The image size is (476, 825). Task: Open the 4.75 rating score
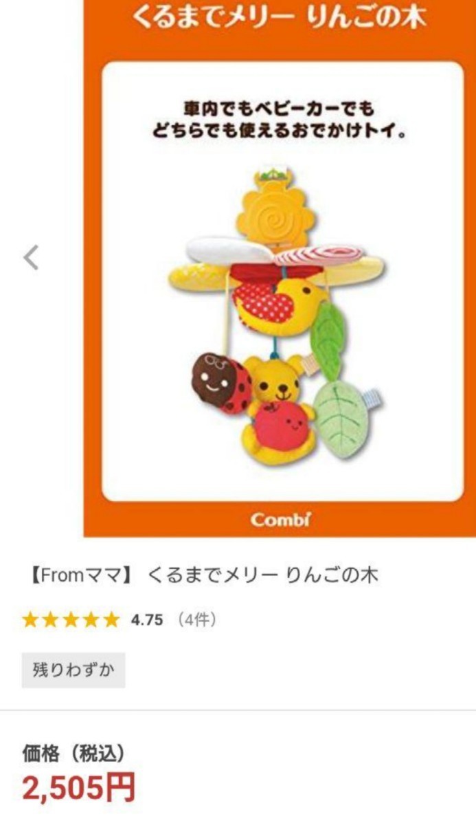coord(147,620)
